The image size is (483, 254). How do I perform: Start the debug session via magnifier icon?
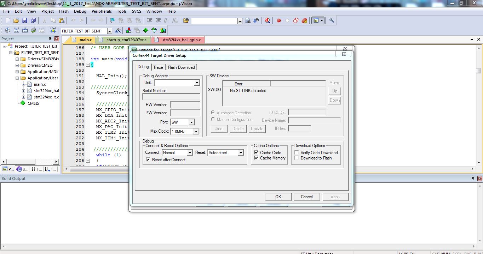point(267,21)
